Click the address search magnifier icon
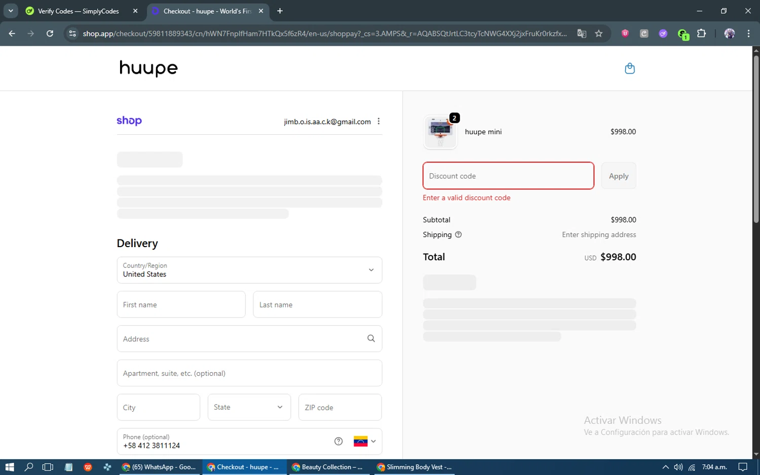760x475 pixels. click(x=371, y=338)
